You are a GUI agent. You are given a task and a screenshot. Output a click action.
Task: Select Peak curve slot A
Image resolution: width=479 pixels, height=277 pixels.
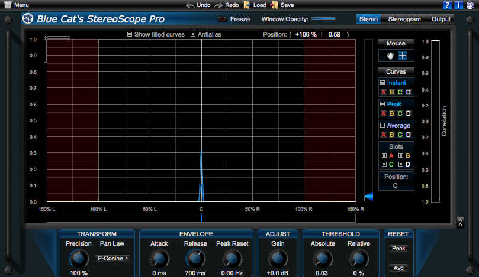click(384, 113)
